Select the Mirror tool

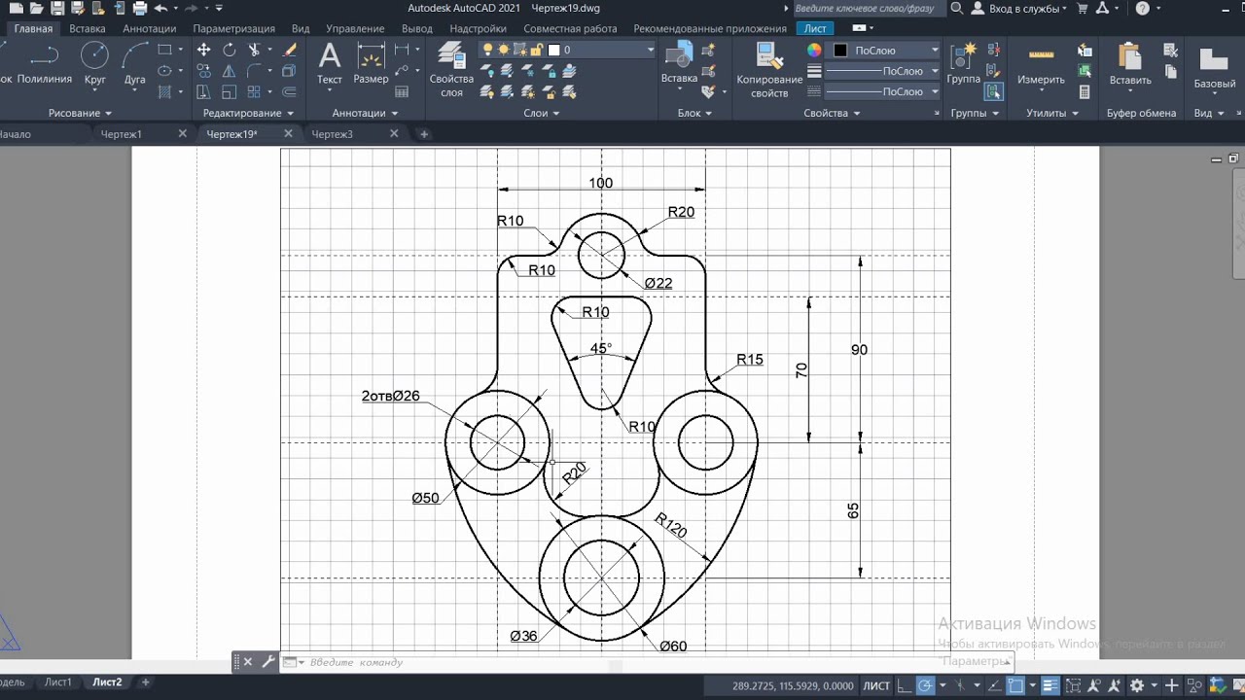(x=230, y=71)
